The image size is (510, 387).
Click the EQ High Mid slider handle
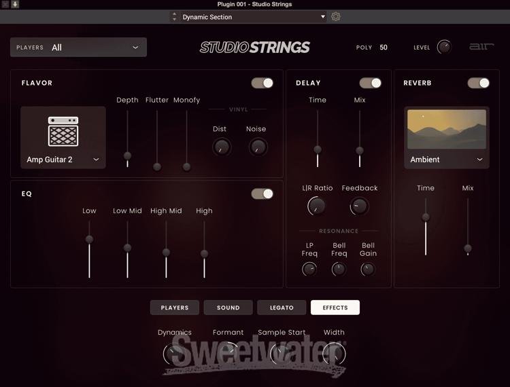pos(166,252)
